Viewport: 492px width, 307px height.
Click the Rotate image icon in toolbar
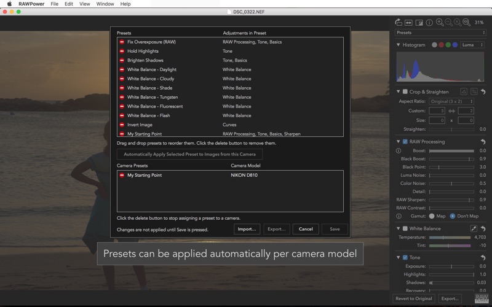pyautogui.click(x=398, y=22)
